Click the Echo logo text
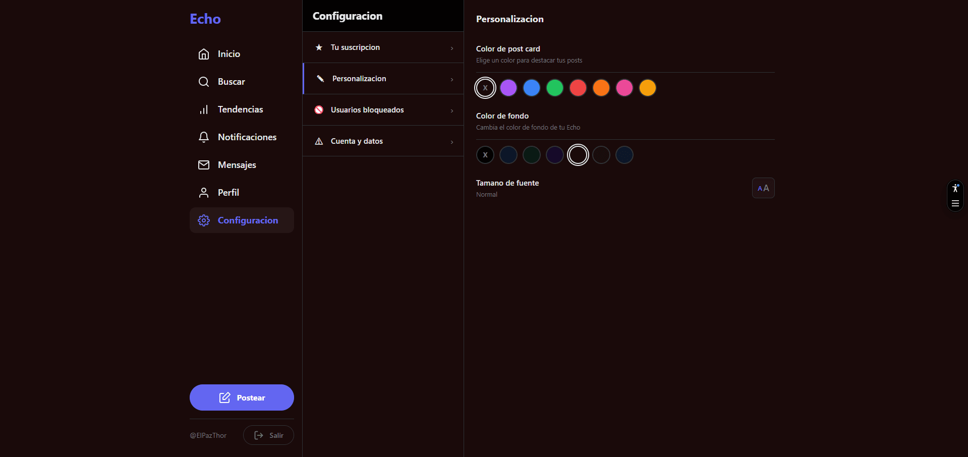The image size is (968, 457). 205,19
